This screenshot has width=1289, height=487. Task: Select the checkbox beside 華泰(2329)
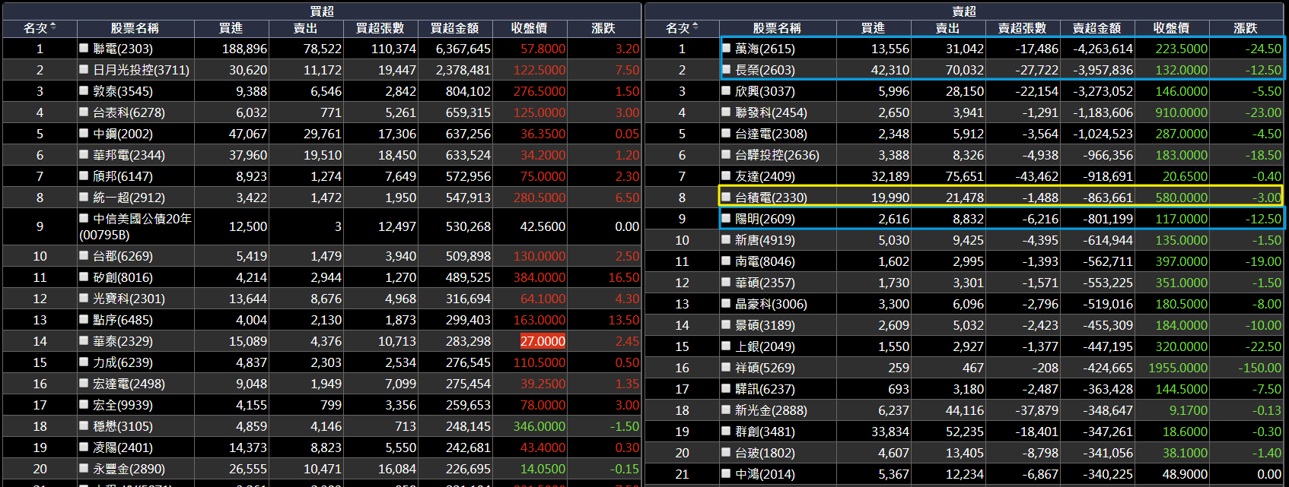84,341
